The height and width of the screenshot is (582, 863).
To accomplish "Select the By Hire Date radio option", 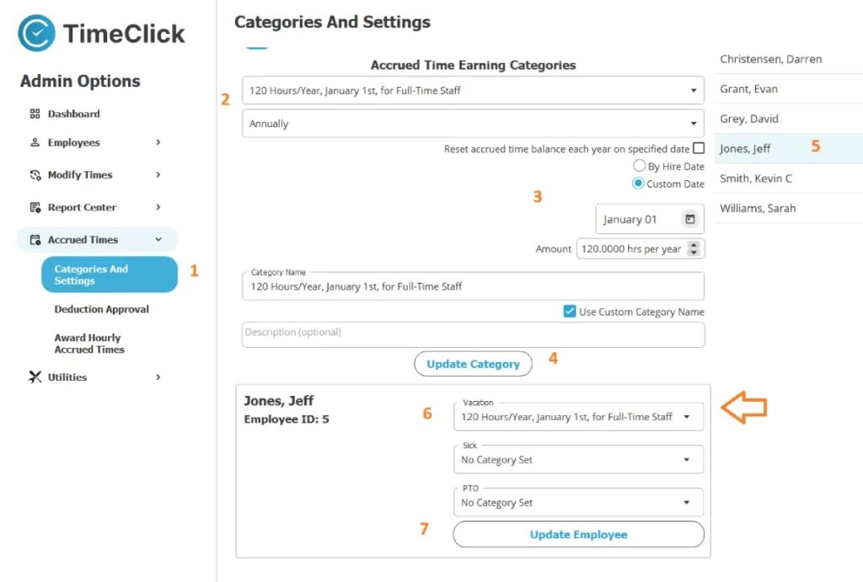I will (x=639, y=167).
